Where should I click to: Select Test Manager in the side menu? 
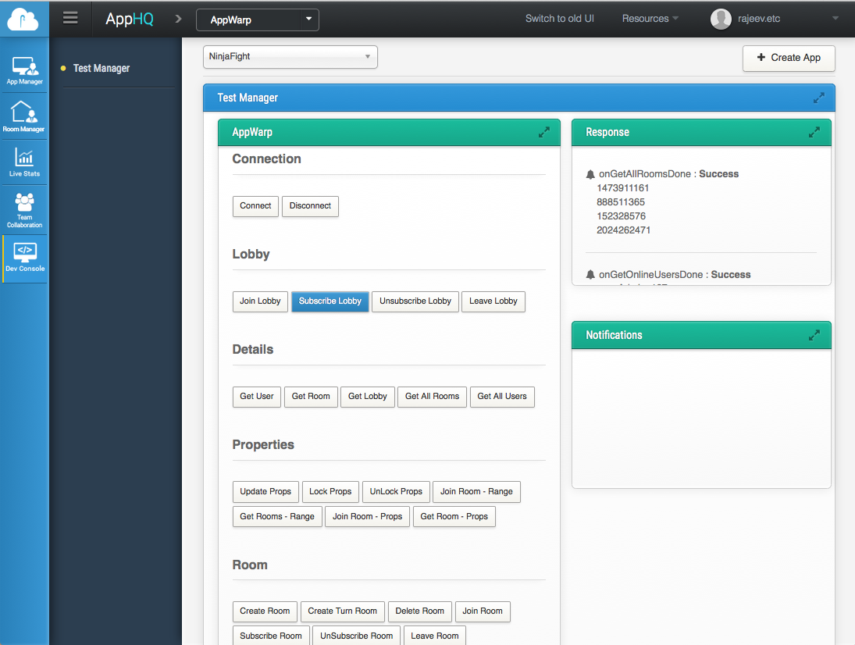coord(102,69)
